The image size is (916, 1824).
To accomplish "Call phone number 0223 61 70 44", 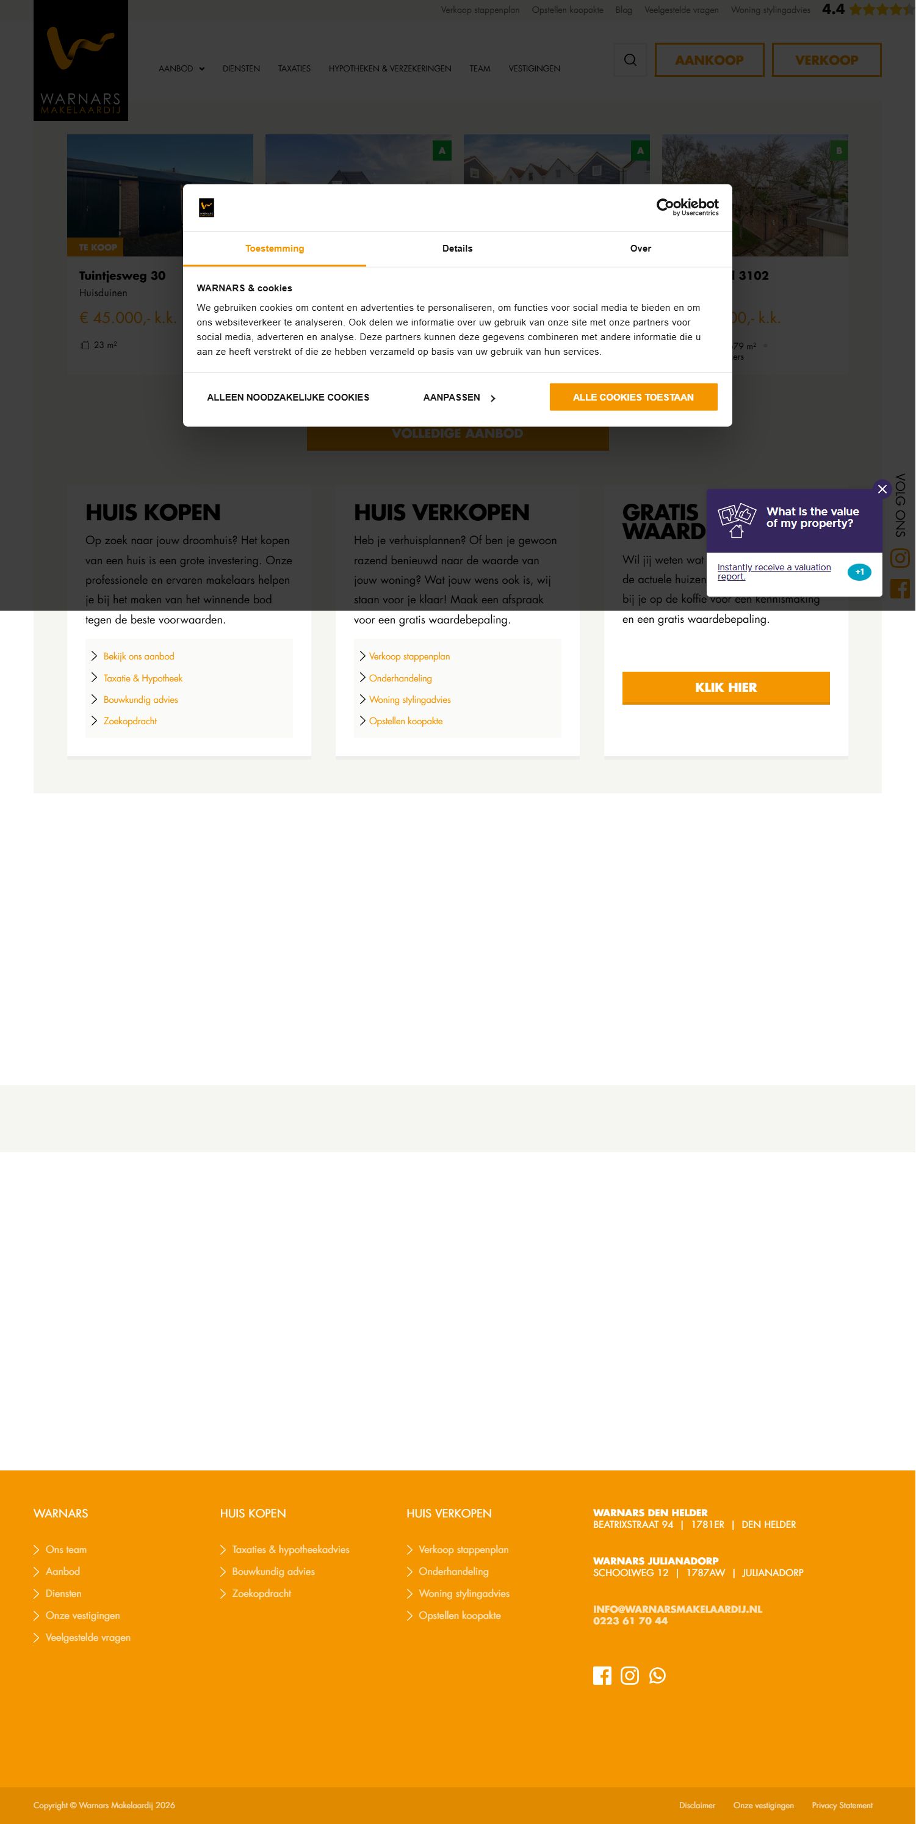I will click(630, 1621).
